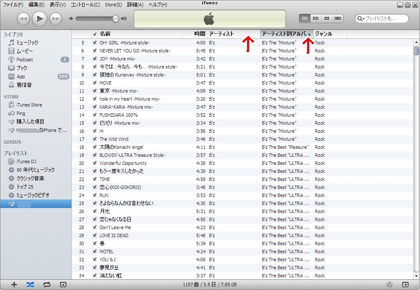
Task: Click the status bar song count summary
Action: coord(210,285)
